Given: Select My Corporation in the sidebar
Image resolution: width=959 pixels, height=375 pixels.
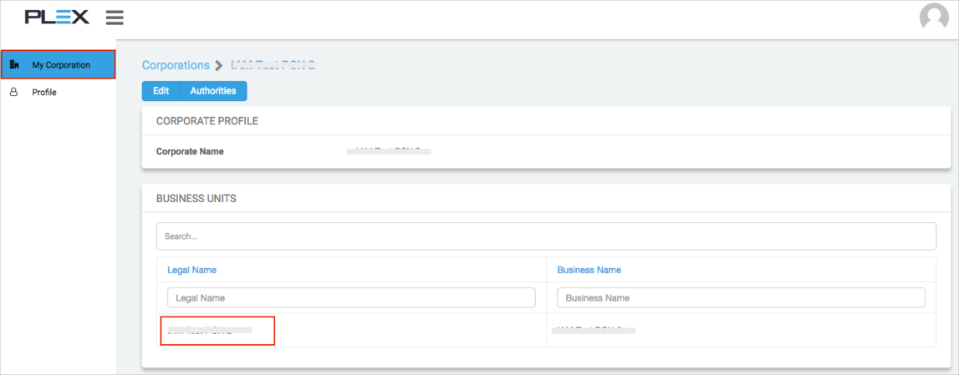Looking at the screenshot, I should pos(60,65).
